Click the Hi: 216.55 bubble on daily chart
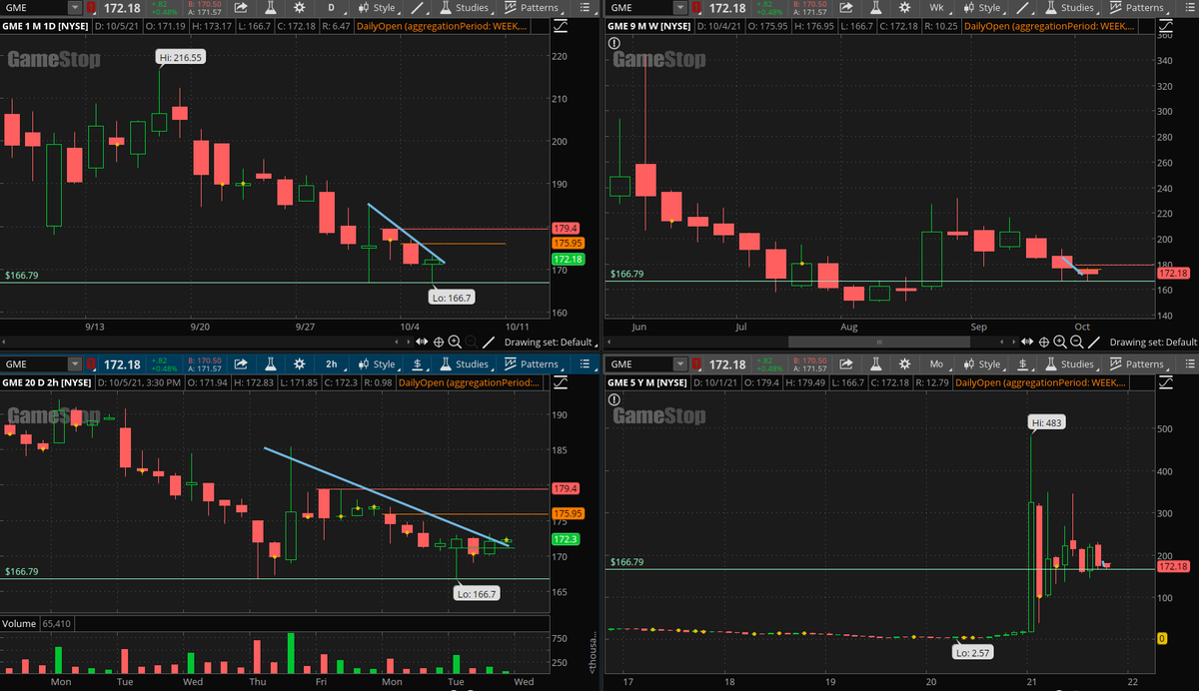The image size is (1199, 691). tap(181, 58)
